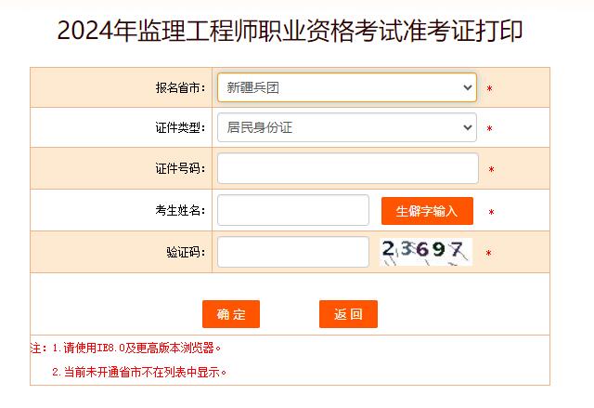Submit the form with 确定 button
The height and width of the screenshot is (408, 594).
[x=231, y=314]
